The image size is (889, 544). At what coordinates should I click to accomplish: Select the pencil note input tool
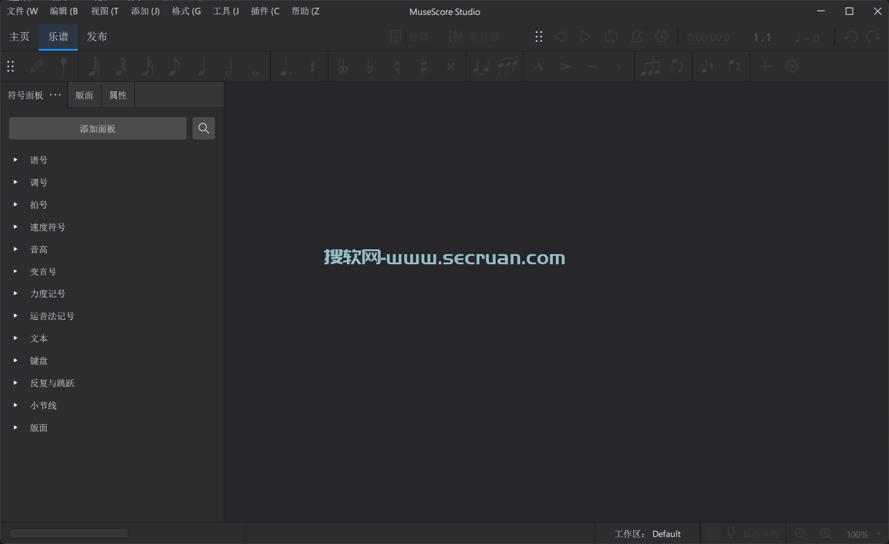(37, 66)
